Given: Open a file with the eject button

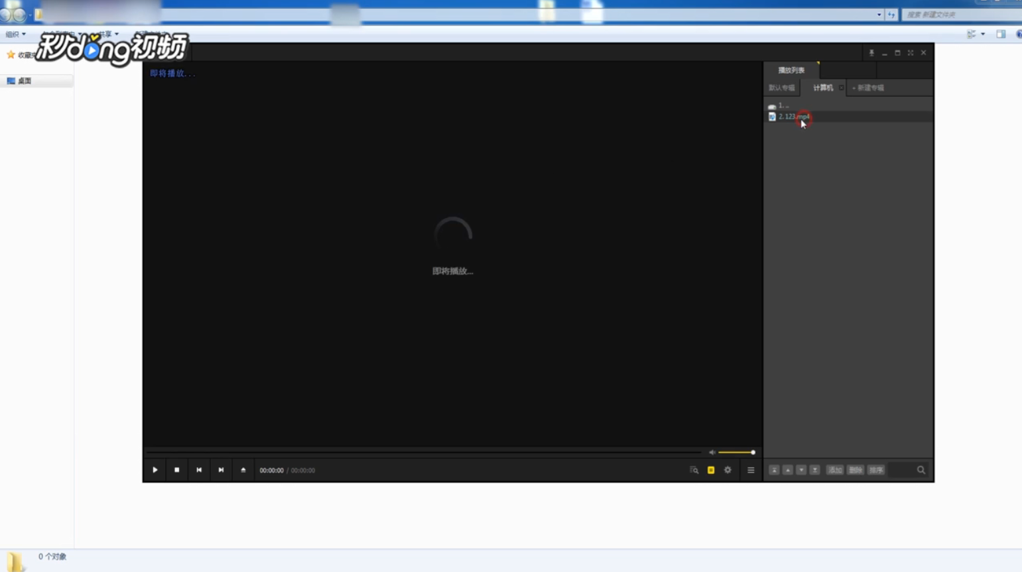Looking at the screenshot, I should [243, 470].
